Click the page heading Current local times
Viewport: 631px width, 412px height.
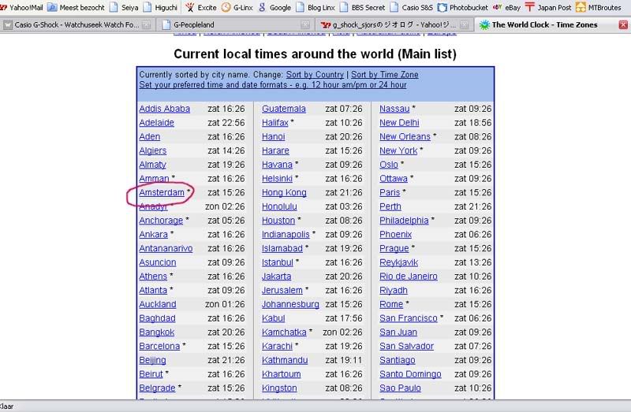(x=315, y=54)
